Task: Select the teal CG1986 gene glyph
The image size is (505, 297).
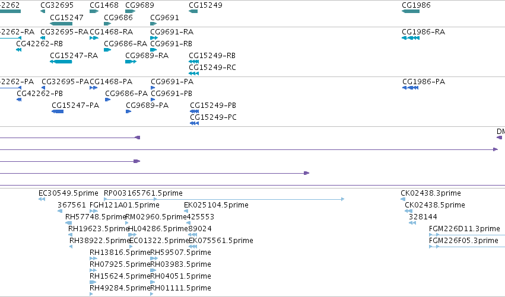Action: click(411, 11)
